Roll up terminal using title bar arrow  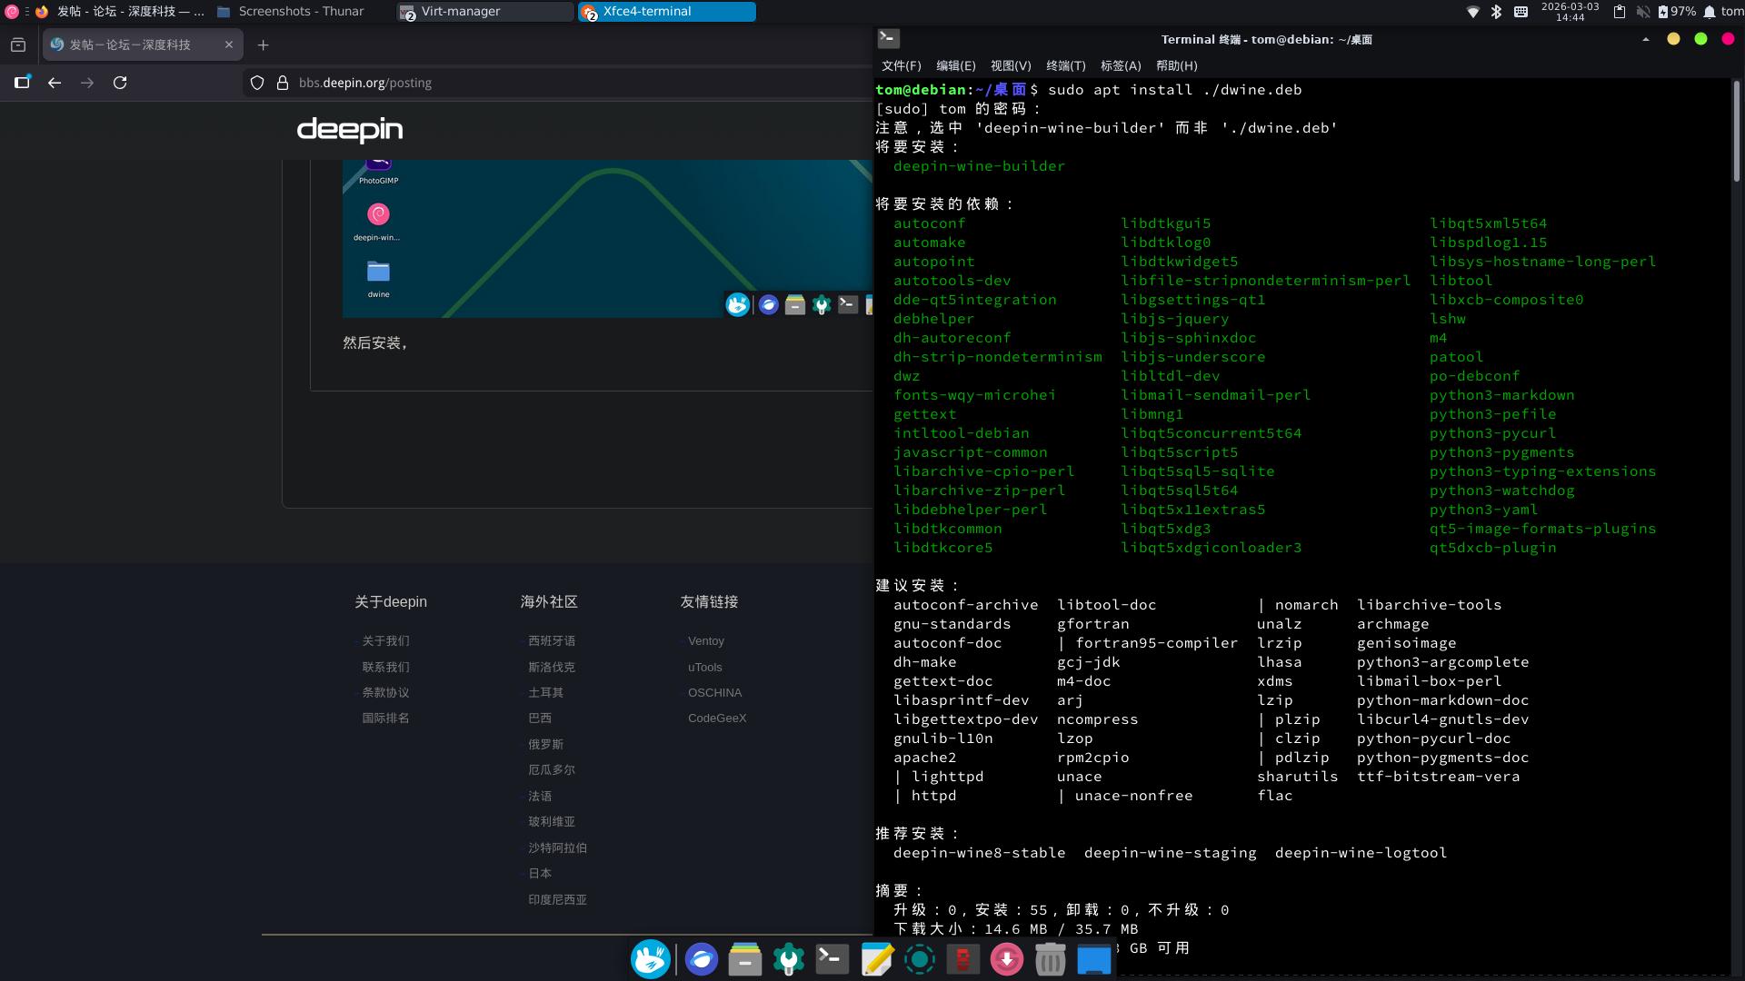[x=1645, y=39]
